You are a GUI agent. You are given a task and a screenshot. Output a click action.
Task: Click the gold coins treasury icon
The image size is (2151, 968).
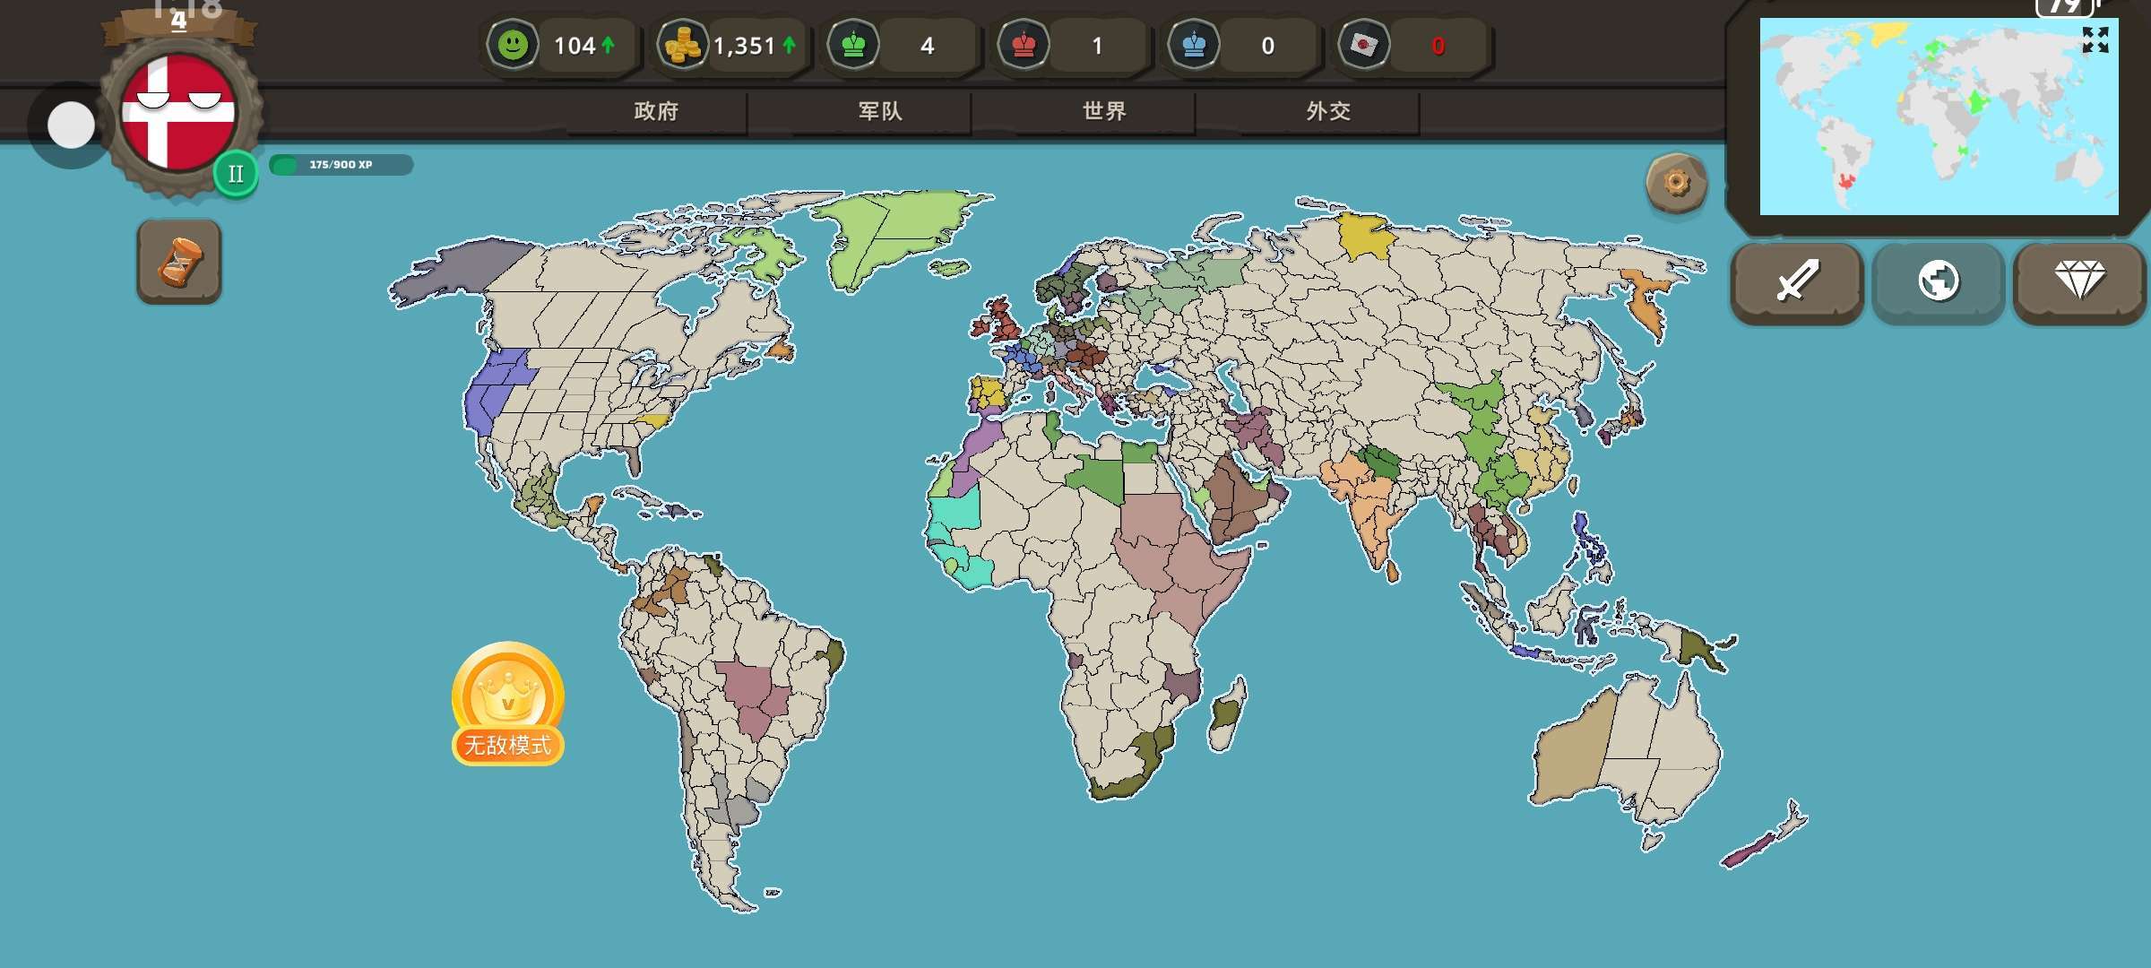(682, 45)
